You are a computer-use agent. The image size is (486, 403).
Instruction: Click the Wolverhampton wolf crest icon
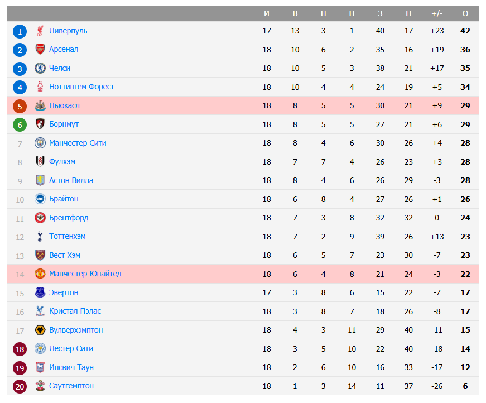coord(40,330)
